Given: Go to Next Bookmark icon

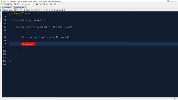Looking at the screenshot, I should click(x=39, y=10).
